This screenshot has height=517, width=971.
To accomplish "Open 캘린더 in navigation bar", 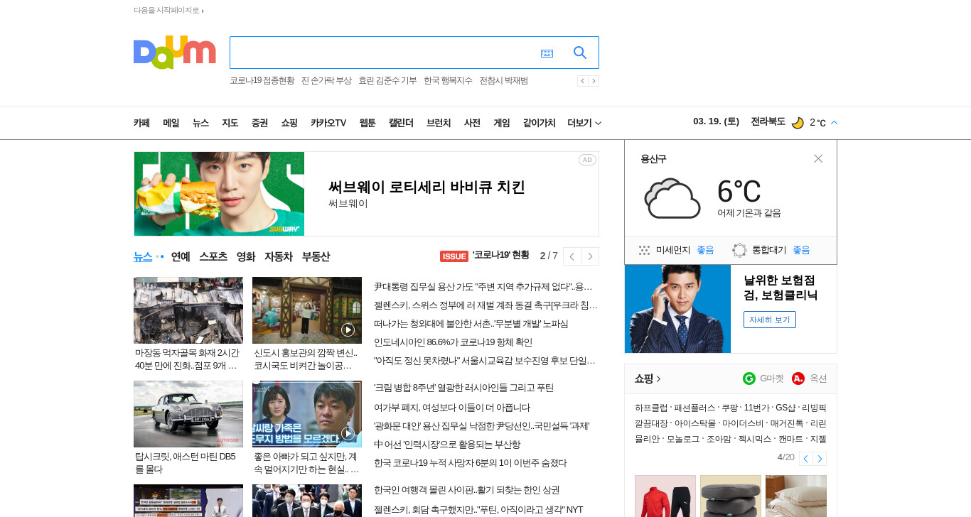I will pyautogui.click(x=401, y=123).
